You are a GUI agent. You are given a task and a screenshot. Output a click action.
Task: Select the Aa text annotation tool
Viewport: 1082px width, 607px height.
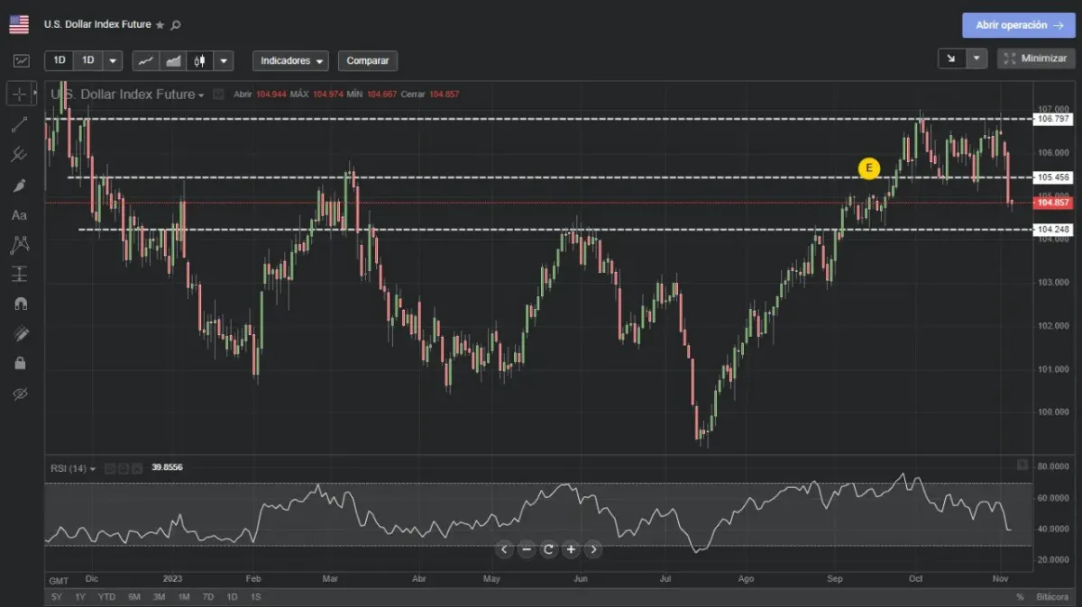pyautogui.click(x=20, y=215)
